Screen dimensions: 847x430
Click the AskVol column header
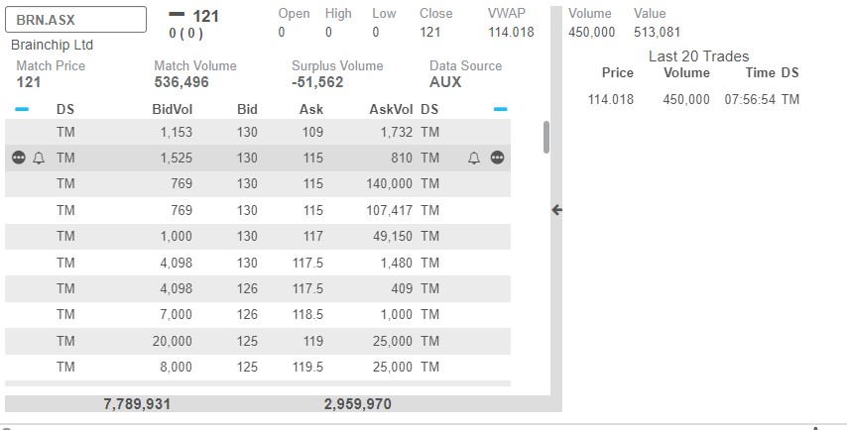(x=391, y=110)
